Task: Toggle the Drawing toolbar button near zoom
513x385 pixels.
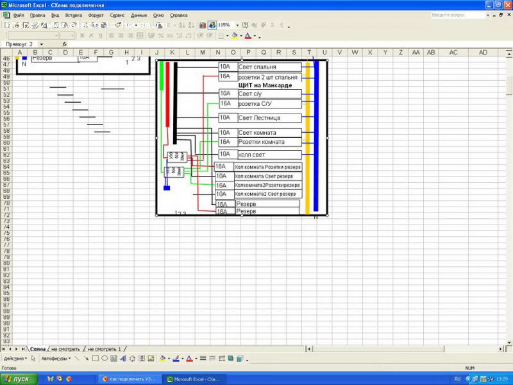Action: point(212,24)
